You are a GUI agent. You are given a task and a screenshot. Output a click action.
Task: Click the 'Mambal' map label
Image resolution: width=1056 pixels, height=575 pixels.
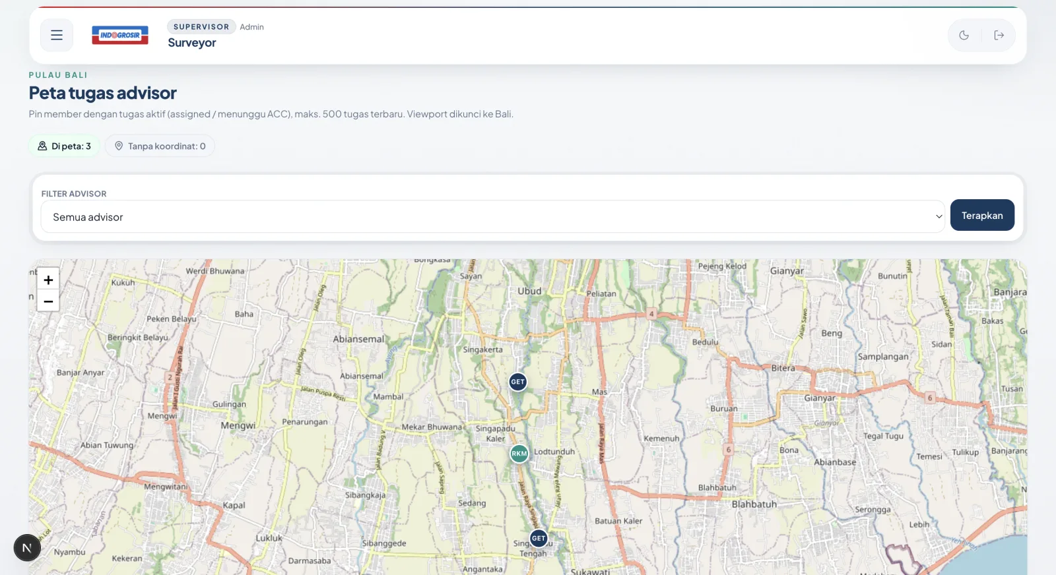coord(388,397)
